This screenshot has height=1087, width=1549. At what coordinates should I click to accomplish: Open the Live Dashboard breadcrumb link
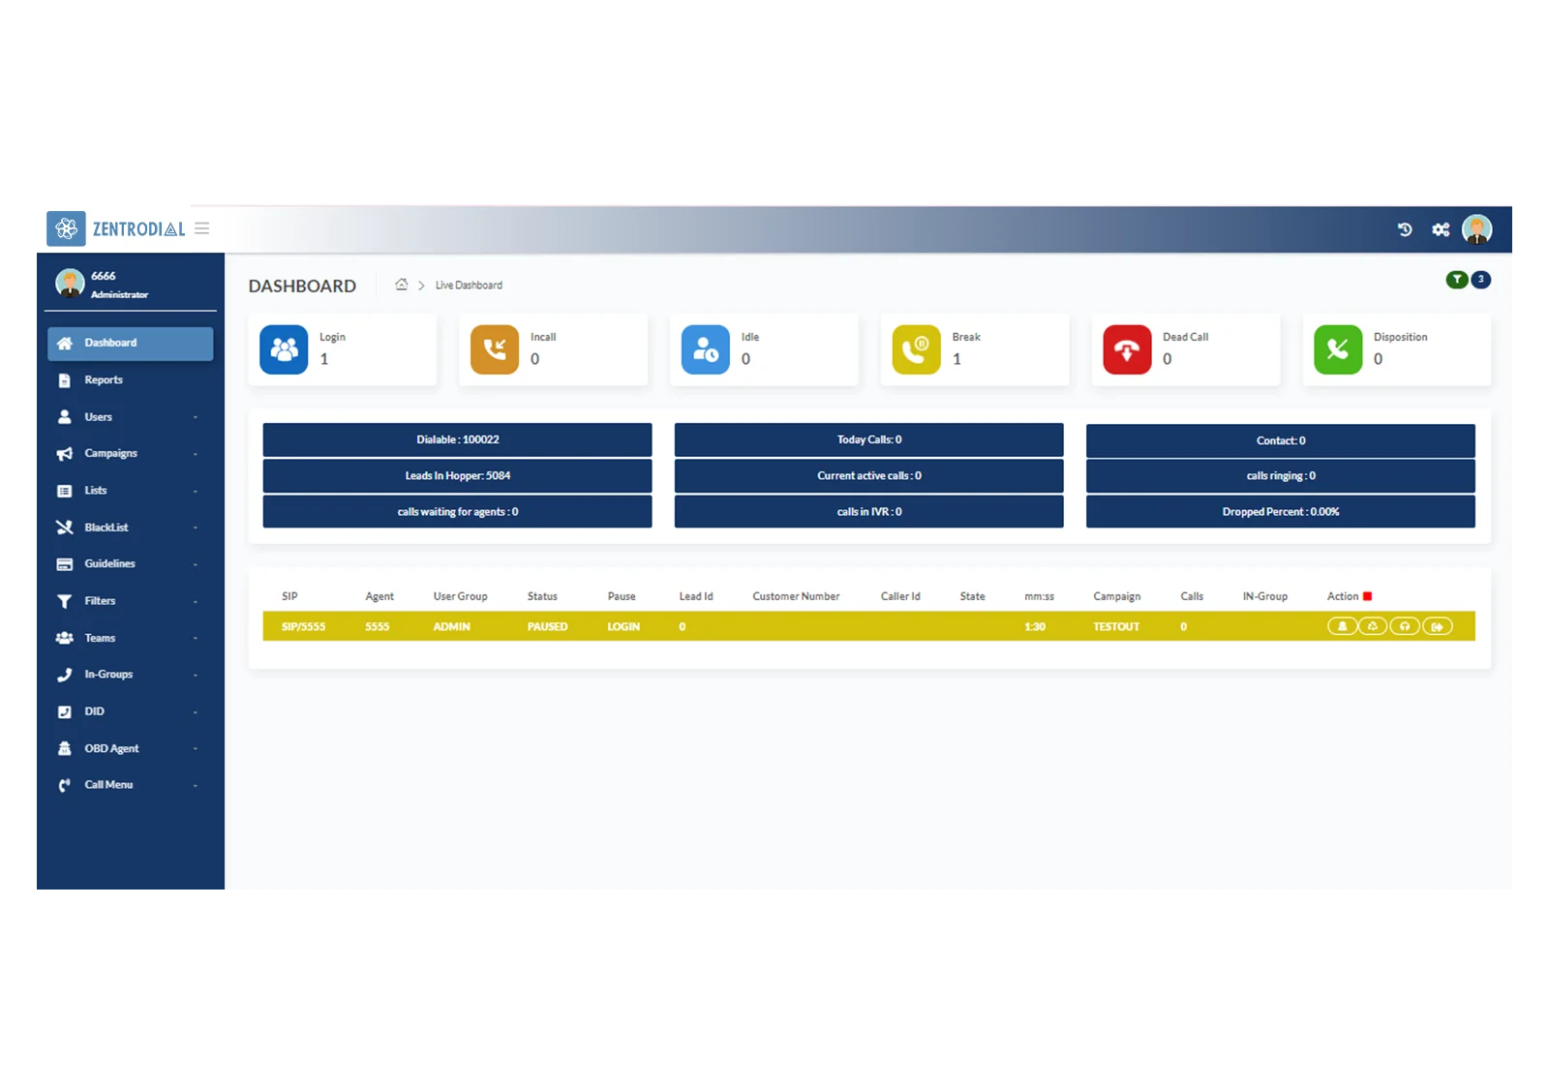tap(469, 285)
